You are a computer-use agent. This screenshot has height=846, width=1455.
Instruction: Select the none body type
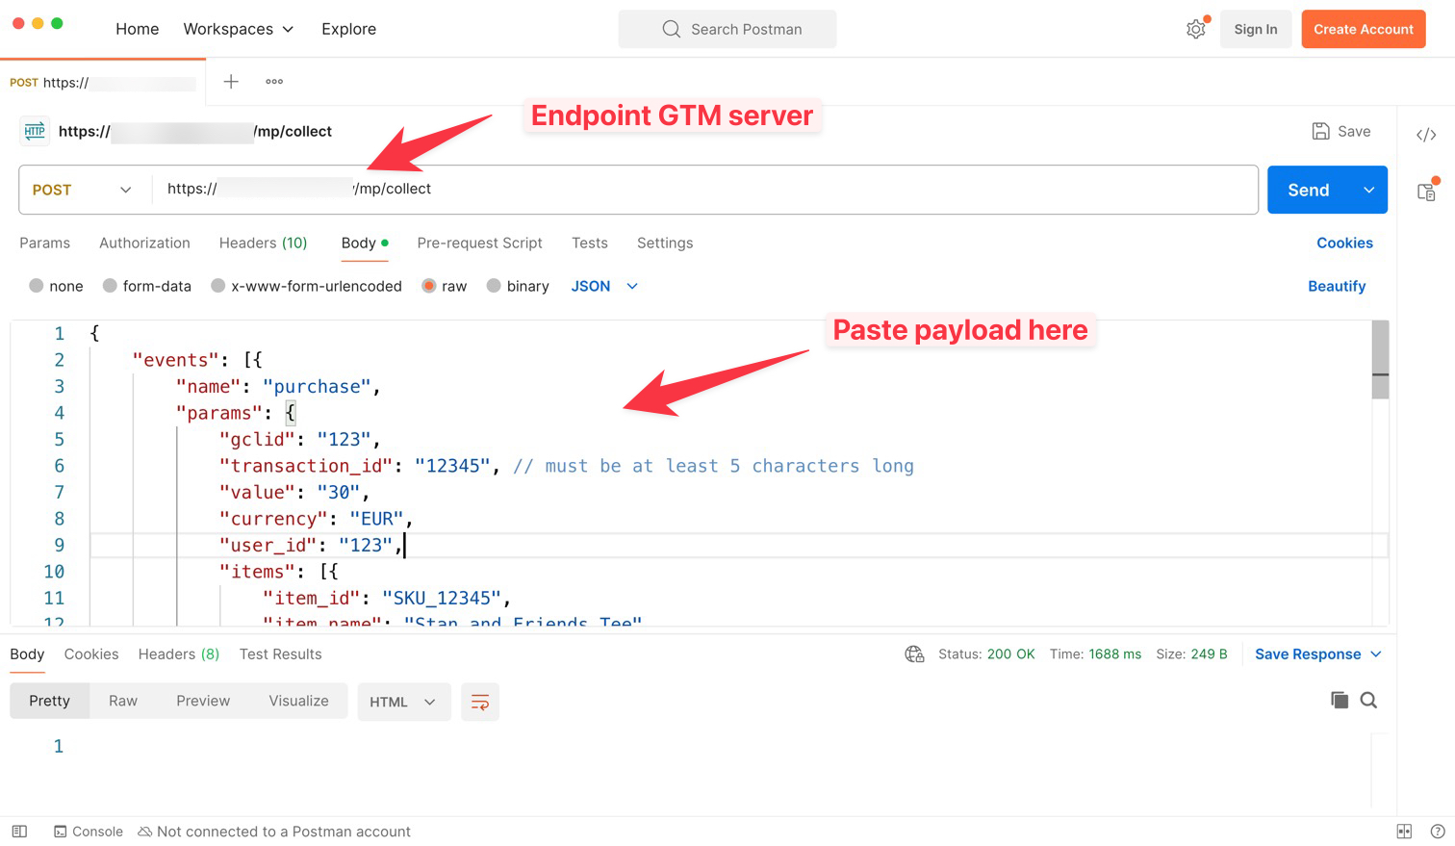click(37, 286)
